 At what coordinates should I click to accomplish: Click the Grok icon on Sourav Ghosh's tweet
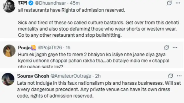(170, 76)
